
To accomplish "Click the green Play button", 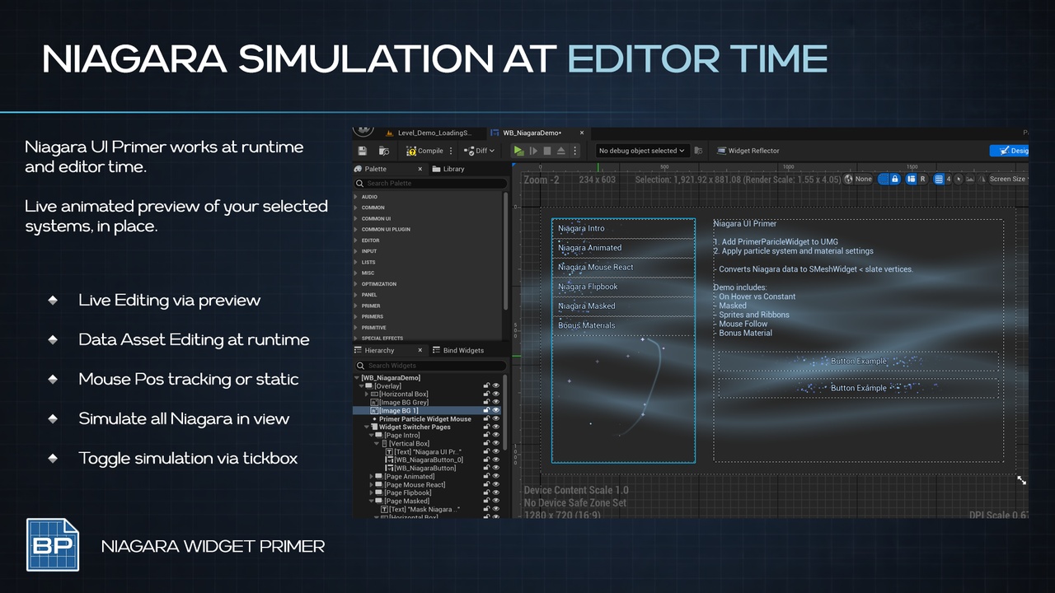I will 518,151.
